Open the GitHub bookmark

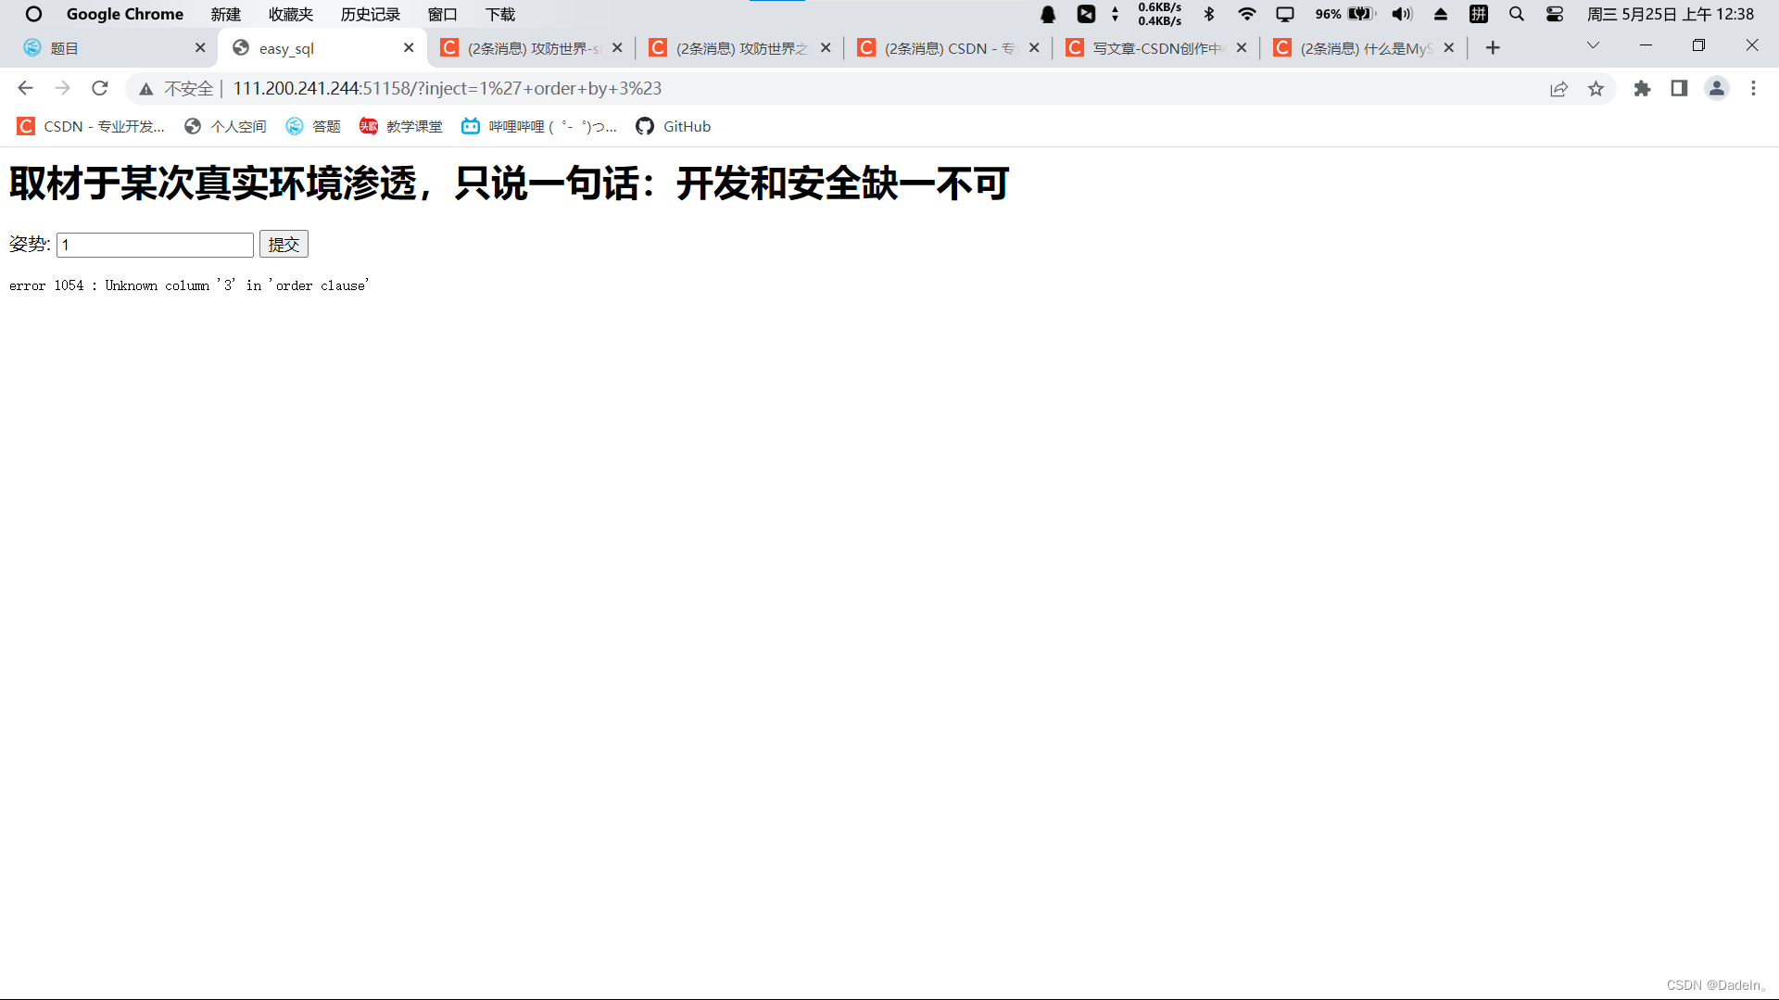[674, 126]
